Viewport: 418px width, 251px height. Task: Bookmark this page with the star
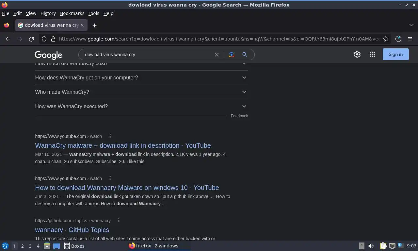coord(386,39)
